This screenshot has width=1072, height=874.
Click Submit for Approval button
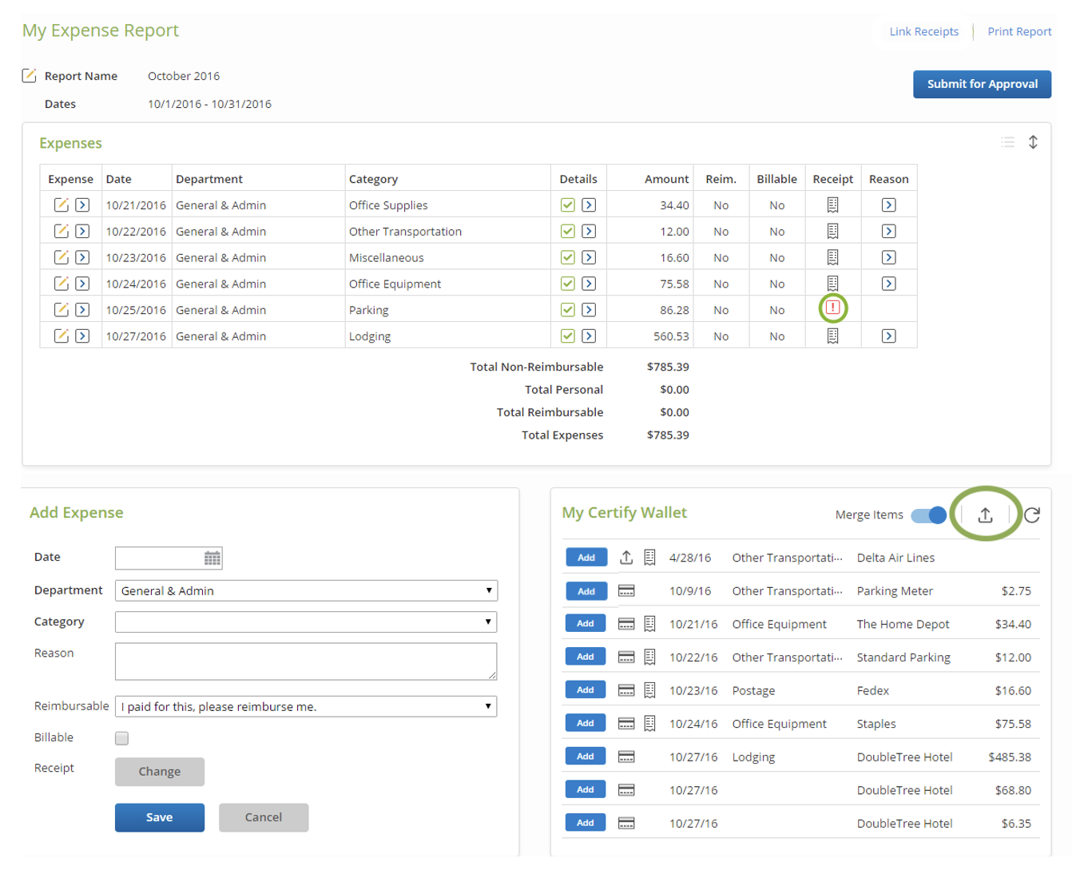982,84
